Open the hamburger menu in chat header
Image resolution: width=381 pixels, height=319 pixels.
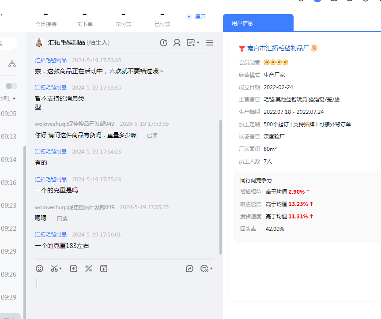click(210, 43)
